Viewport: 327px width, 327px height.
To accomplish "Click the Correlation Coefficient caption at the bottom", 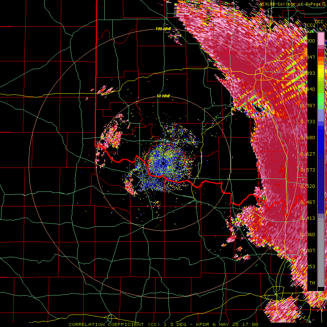I will (163, 324).
